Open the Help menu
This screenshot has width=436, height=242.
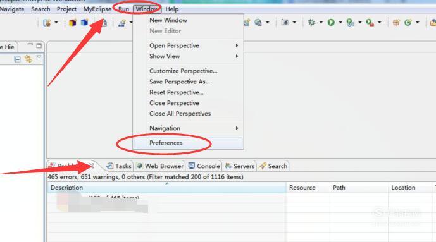tap(172, 9)
